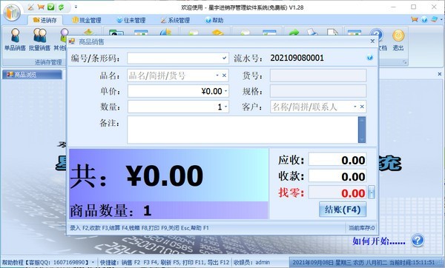Screen dimensions: 445x268
Task: Open the 批量销售 batch sales icon
Action: click(39, 39)
